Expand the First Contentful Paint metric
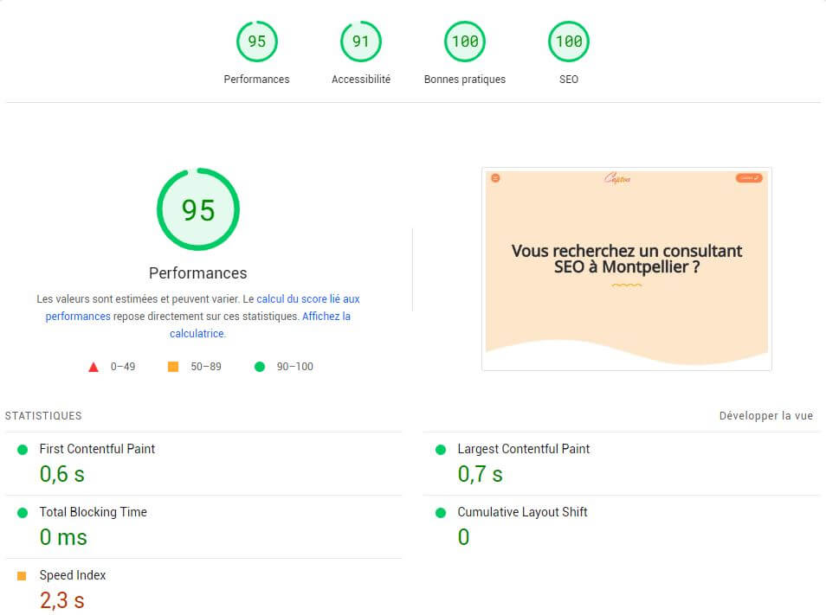The width and height of the screenshot is (826, 615). [97, 449]
